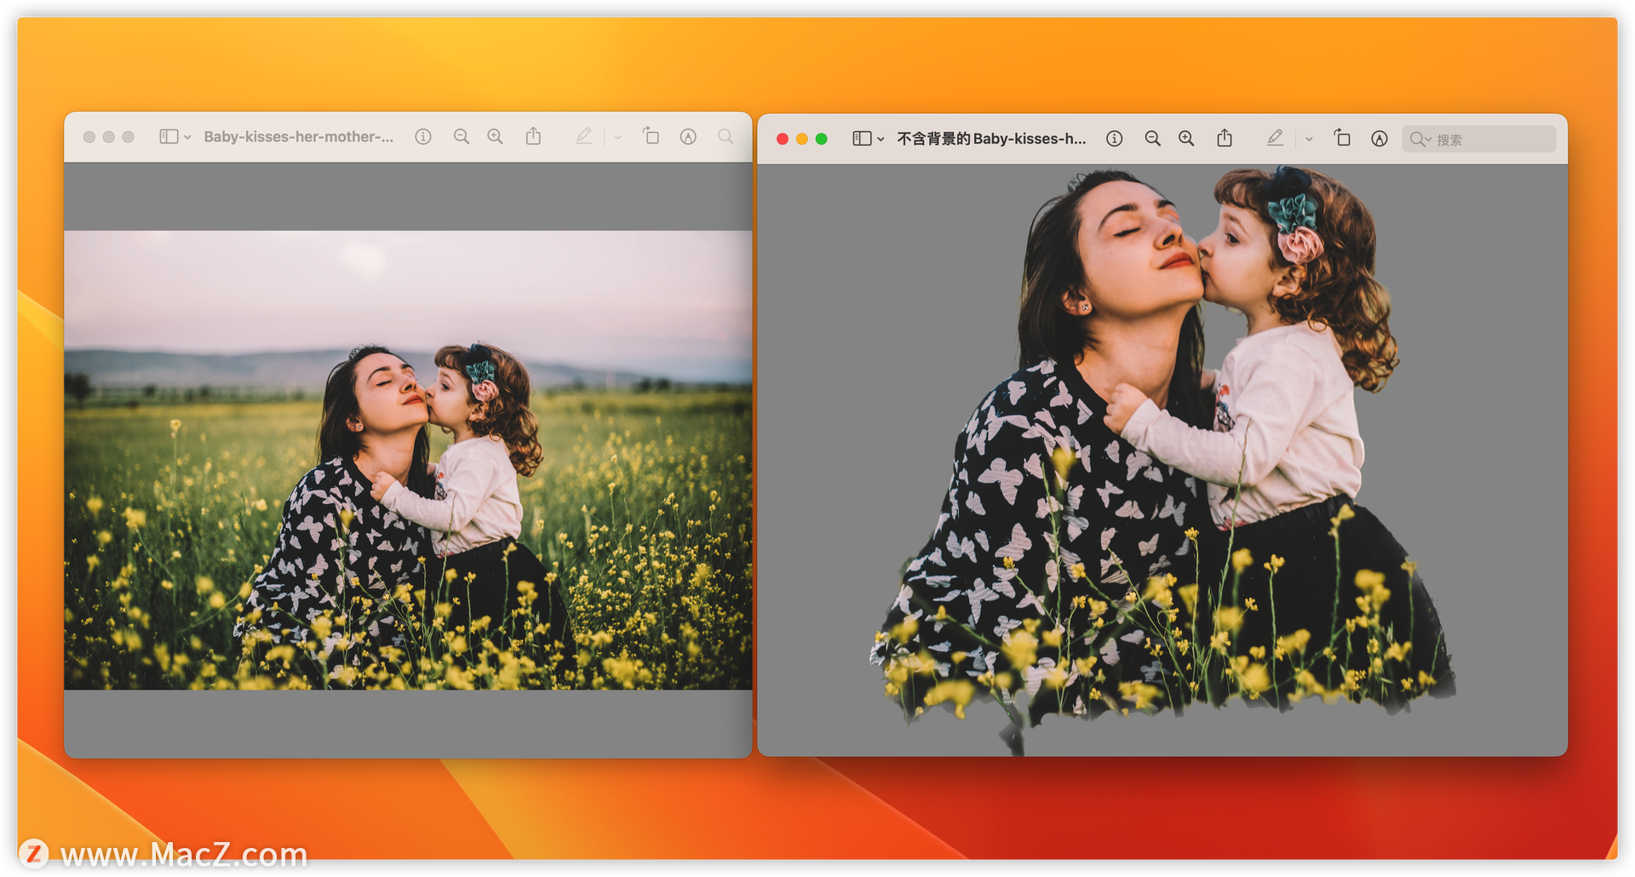
Task: Zoom in on the left Preview window
Action: tap(495, 137)
